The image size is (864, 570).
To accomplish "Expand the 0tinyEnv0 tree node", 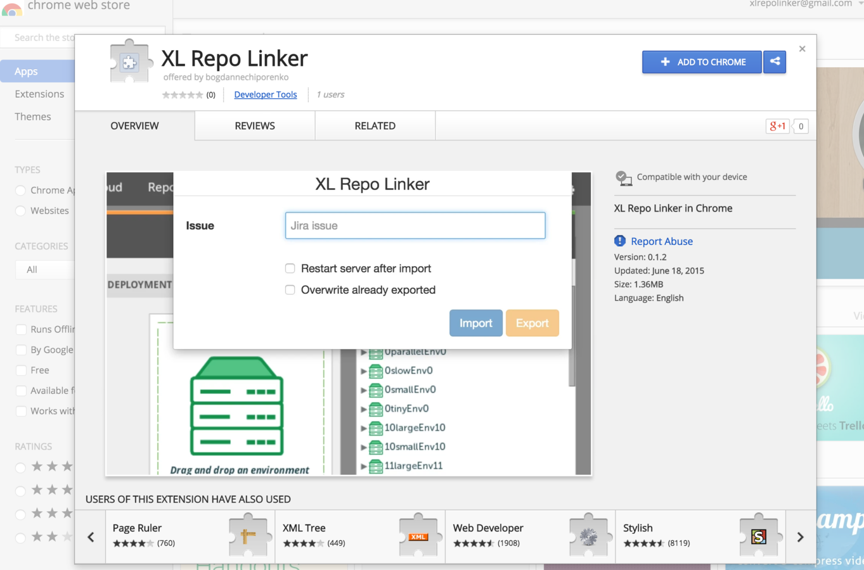I will tap(364, 409).
